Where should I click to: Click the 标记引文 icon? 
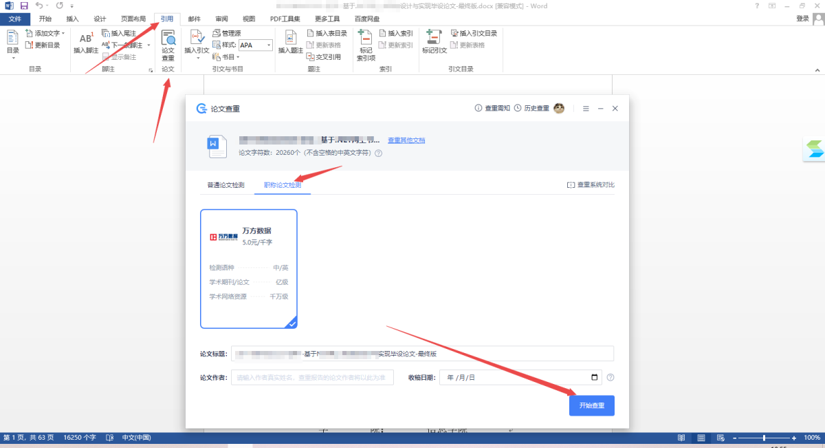[x=434, y=43]
